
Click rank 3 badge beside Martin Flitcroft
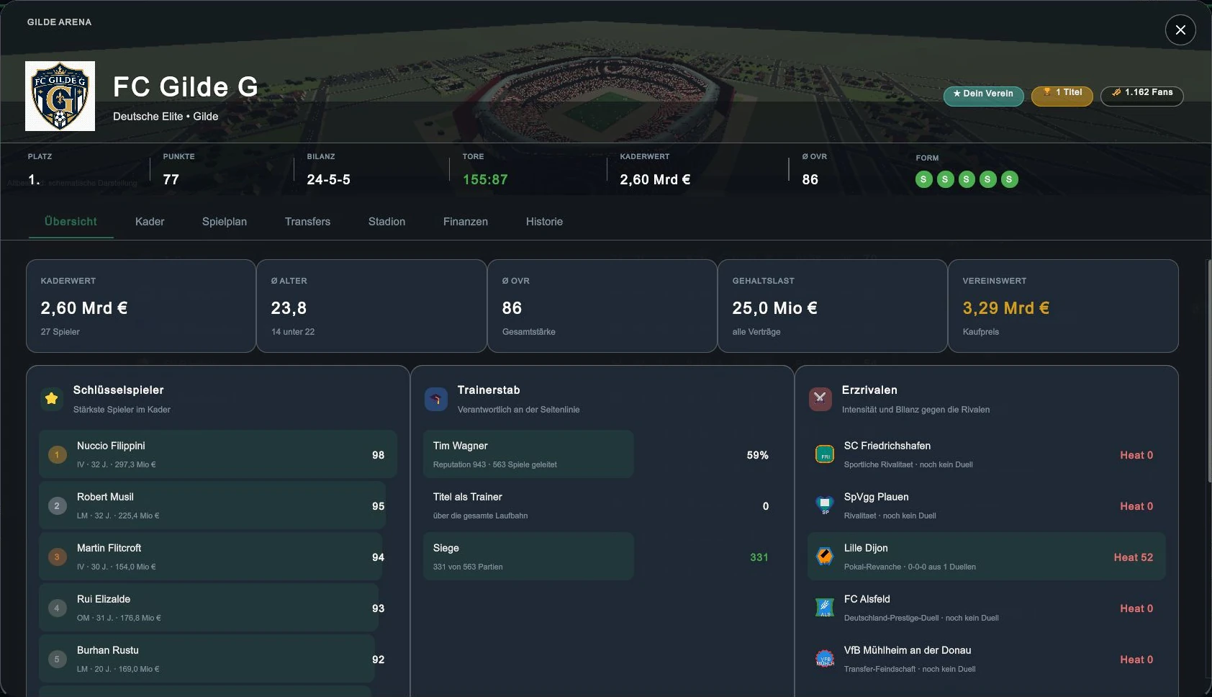click(57, 557)
